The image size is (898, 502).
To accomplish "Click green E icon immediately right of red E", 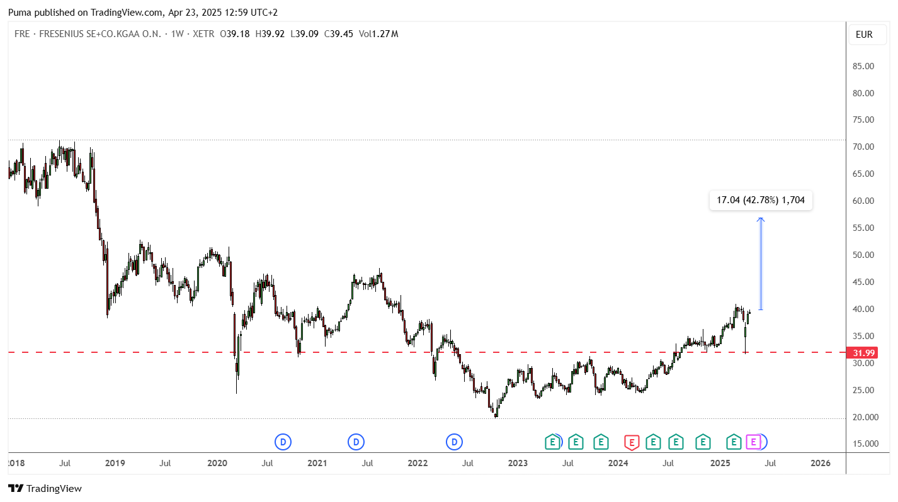I will pos(654,442).
